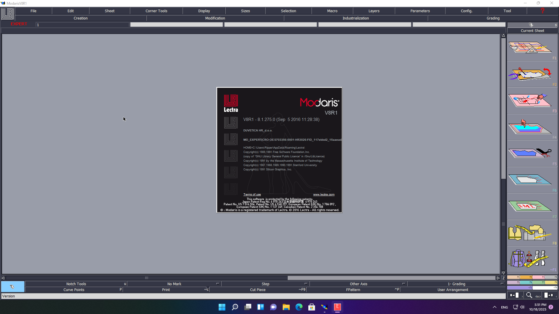This screenshot has height=314, width=559.
Task: Toggle the Cut Piece option
Action: pyautogui.click(x=258, y=290)
